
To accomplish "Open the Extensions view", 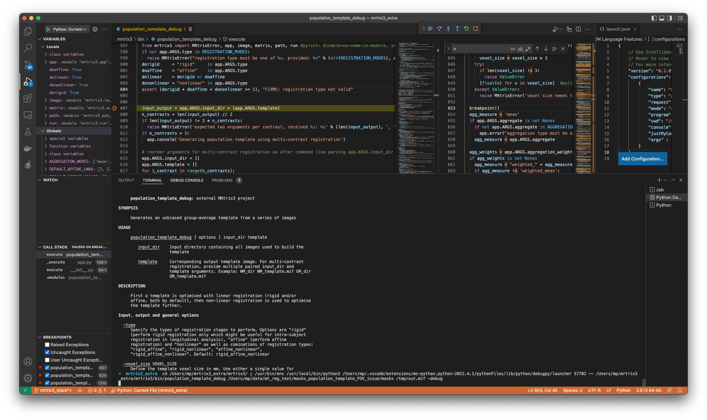I will (28, 98).
